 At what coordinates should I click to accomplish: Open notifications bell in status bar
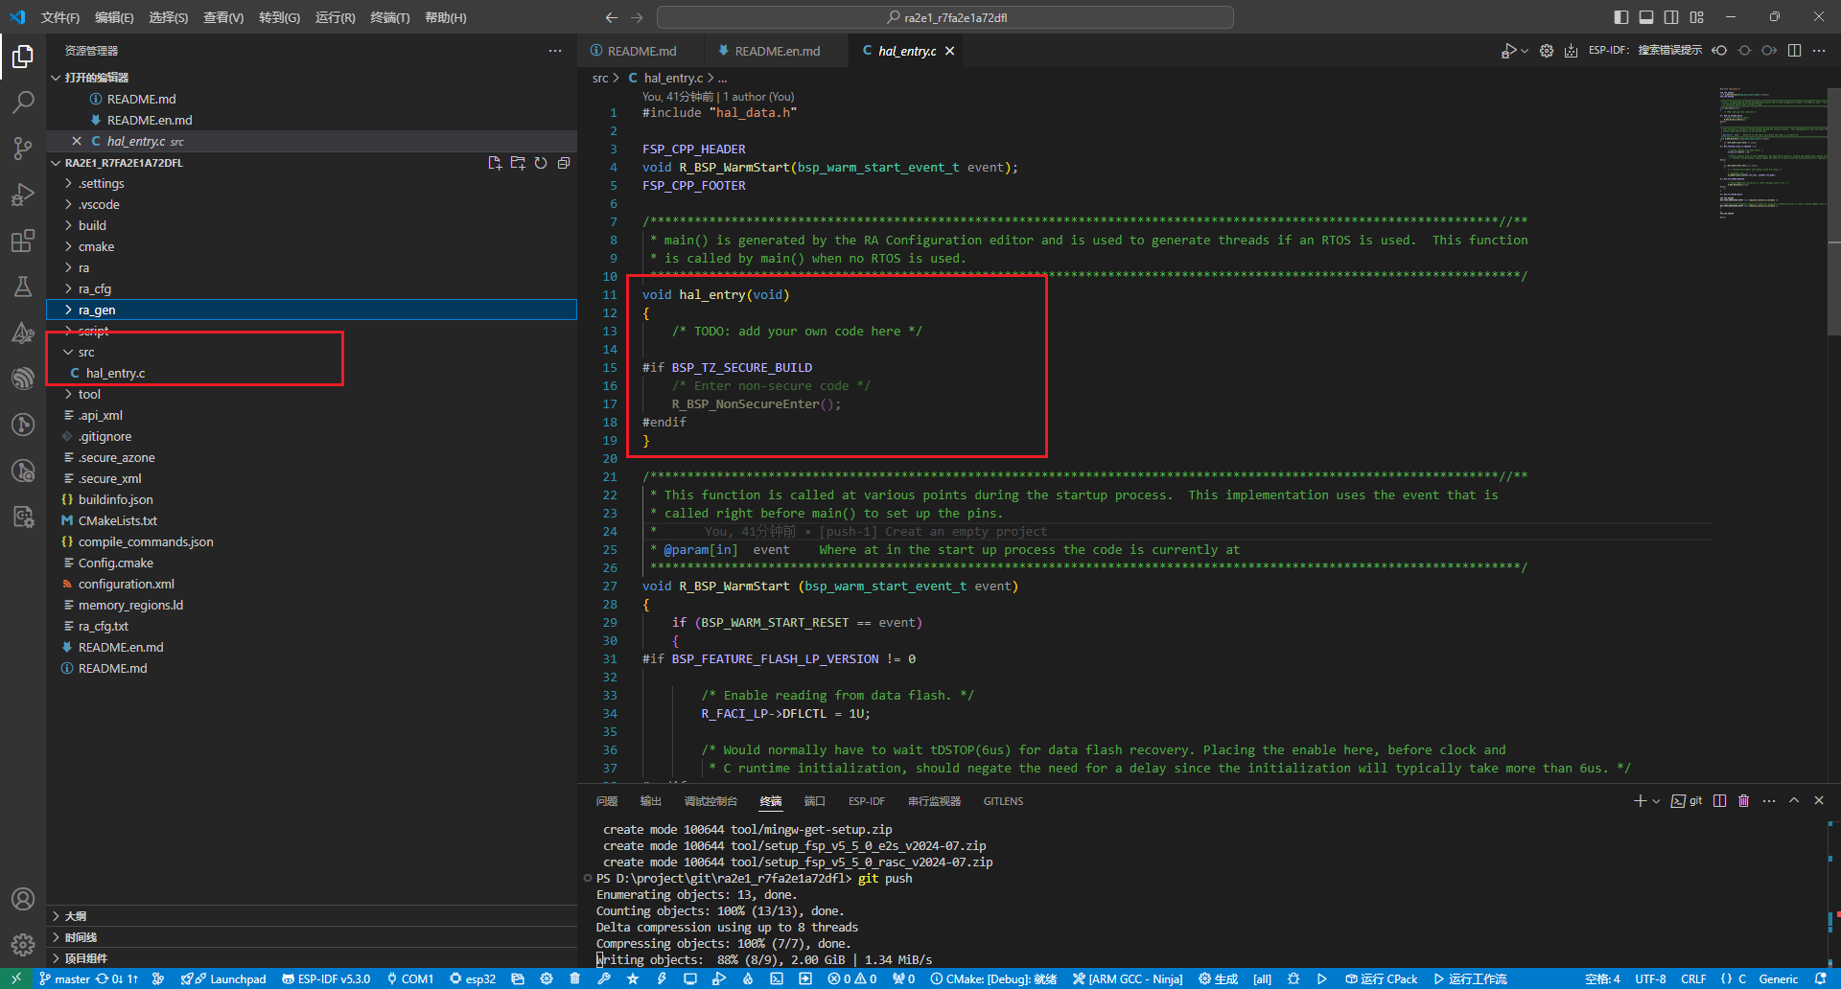(1821, 978)
